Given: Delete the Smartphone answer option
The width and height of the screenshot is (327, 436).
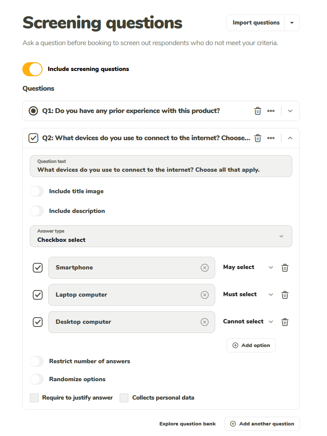Looking at the screenshot, I should coord(285,268).
